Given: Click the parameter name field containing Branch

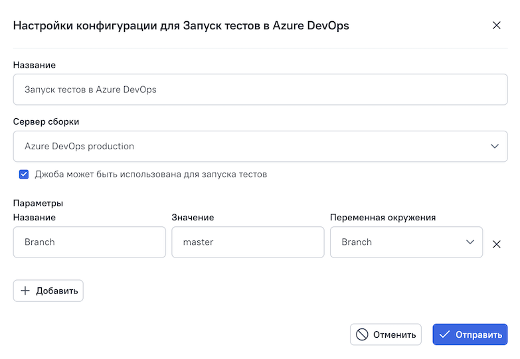Looking at the screenshot, I should pyautogui.click(x=89, y=242).
